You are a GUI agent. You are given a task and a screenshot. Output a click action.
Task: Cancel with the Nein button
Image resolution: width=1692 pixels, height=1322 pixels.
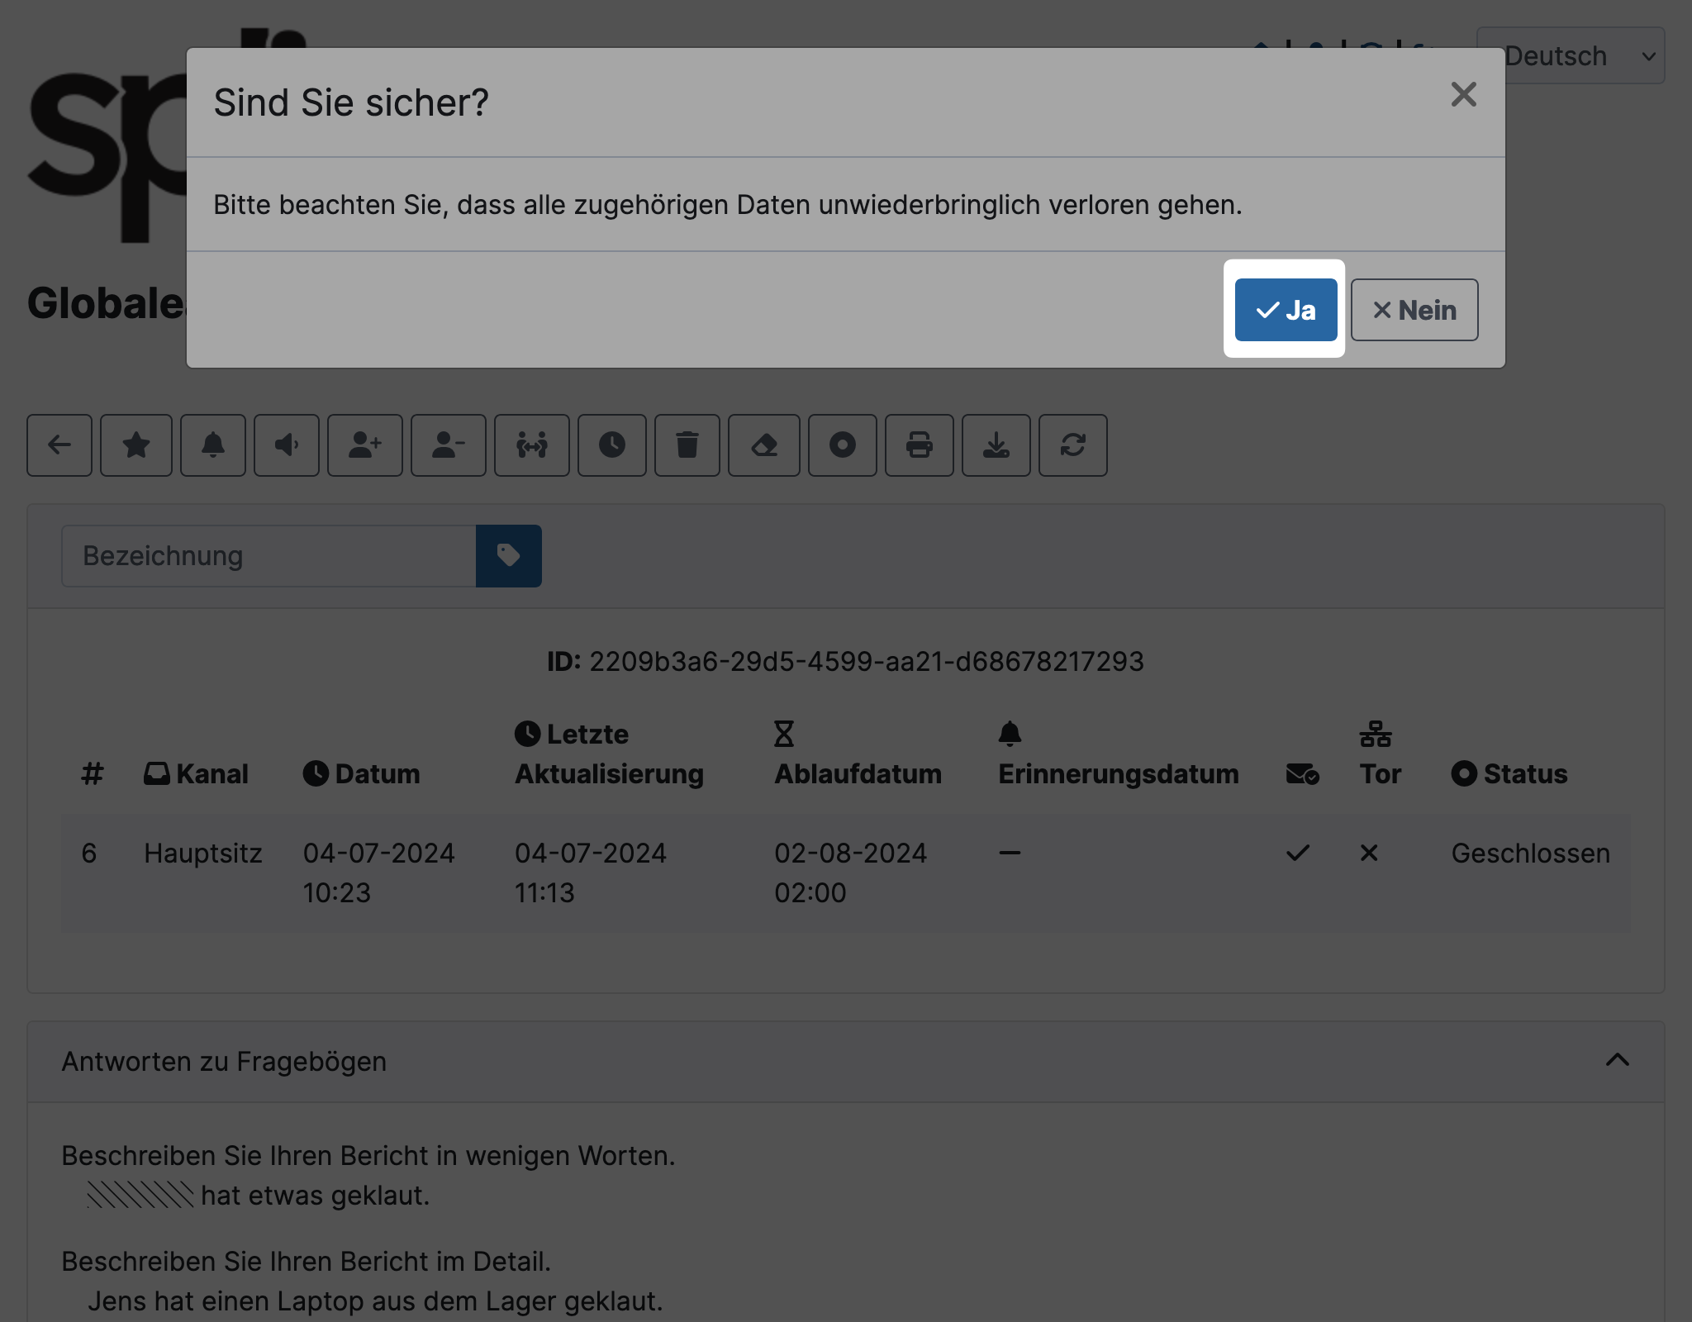(1414, 310)
